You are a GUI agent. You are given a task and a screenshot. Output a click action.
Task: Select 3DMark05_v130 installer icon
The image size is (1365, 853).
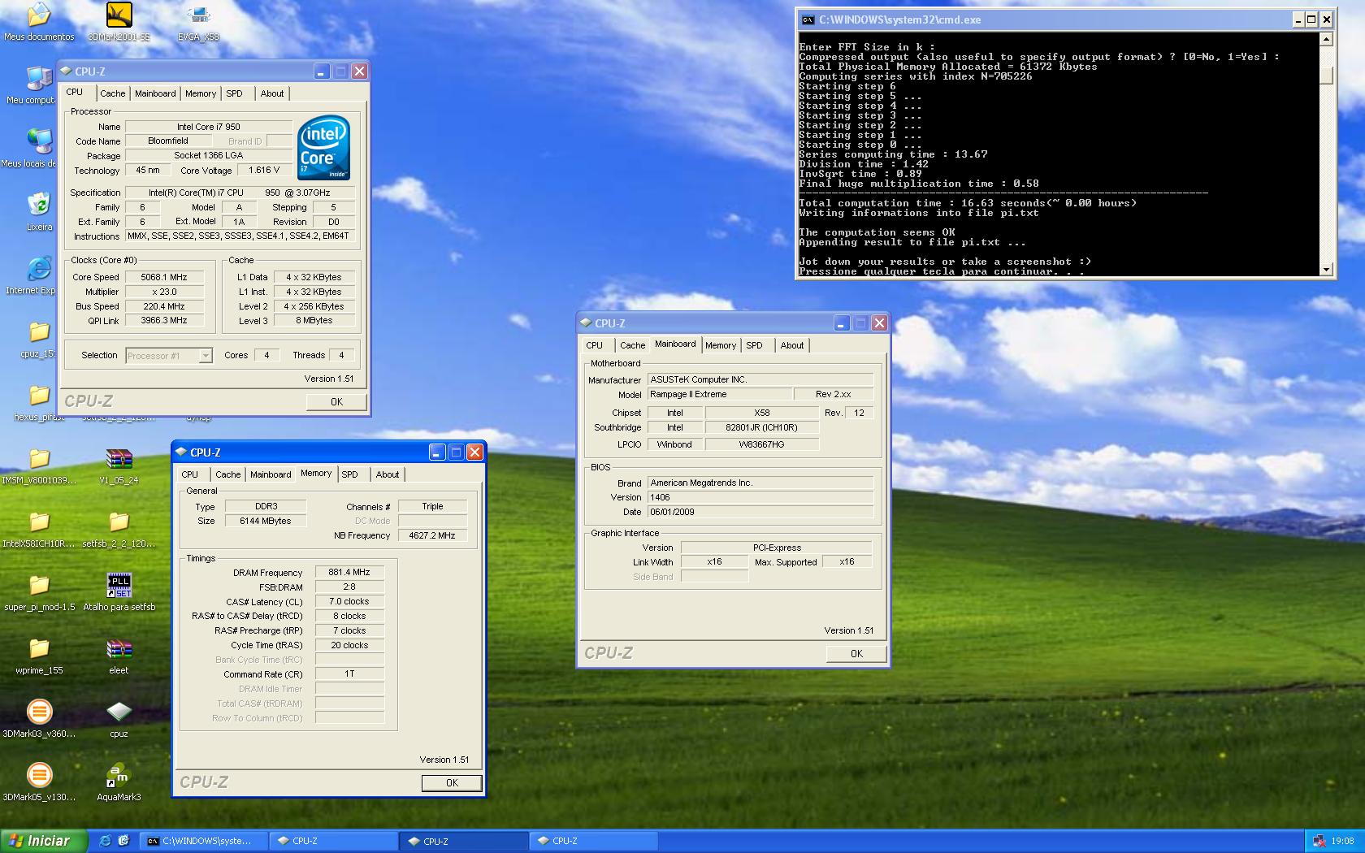pos(39,782)
